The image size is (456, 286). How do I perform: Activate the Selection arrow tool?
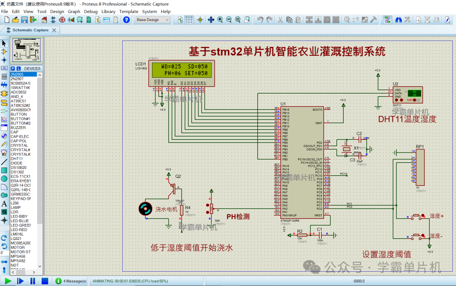[4, 42]
